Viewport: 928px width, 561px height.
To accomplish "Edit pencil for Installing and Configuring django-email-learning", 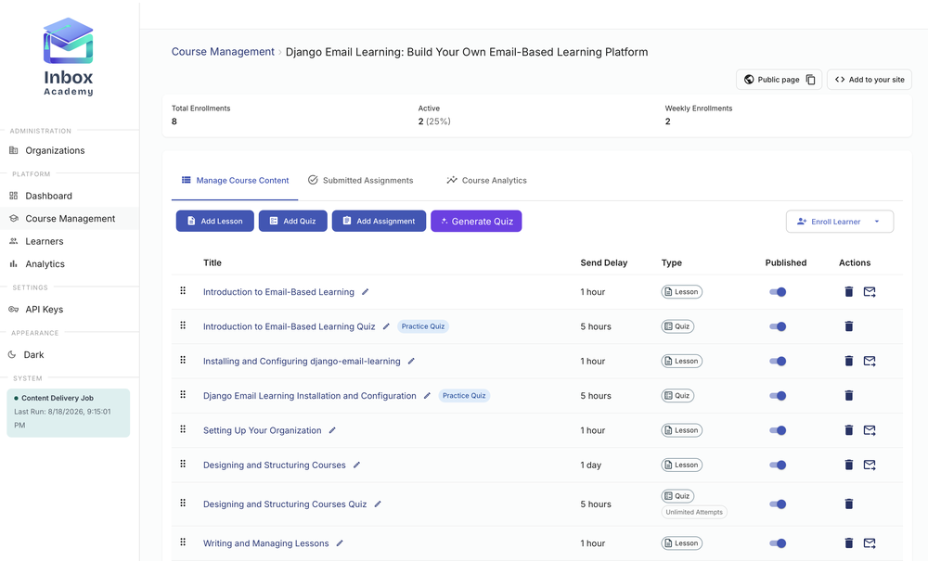I will 411,361.
